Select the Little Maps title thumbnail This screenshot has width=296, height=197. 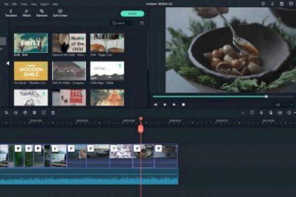(x=107, y=71)
